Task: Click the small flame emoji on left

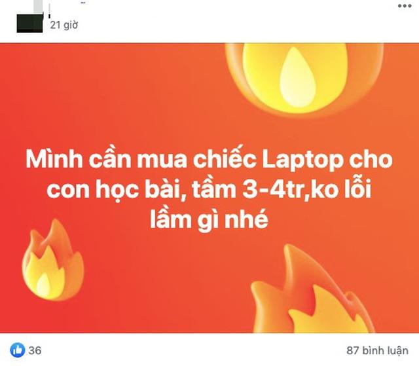Action: pyautogui.click(x=53, y=260)
